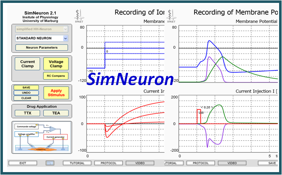Open the simplified HH-Neuron dropdown
The height and width of the screenshot is (175, 282).
point(42,29)
